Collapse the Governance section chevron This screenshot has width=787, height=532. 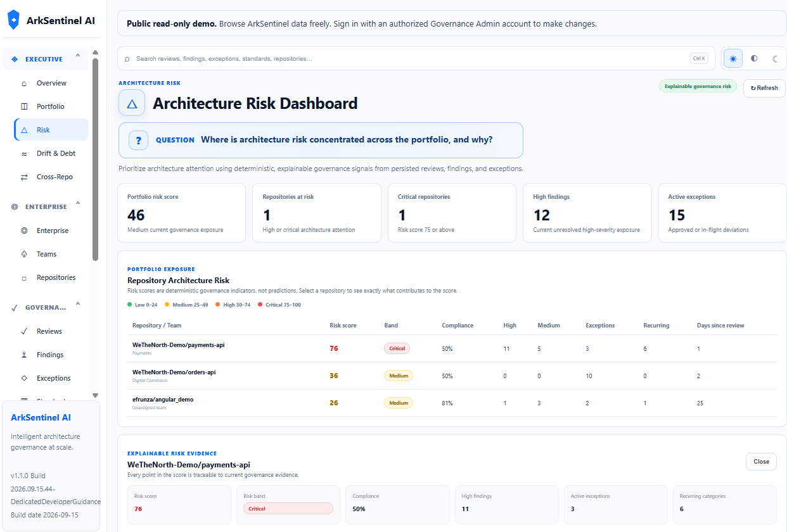click(78, 304)
